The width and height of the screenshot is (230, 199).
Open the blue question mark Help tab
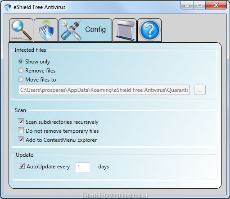[x=149, y=30]
